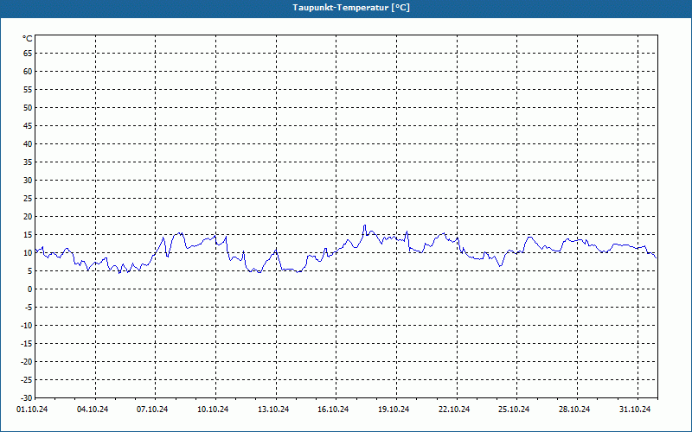Click the 22.10.24 date label
692x432 pixels.
point(454,410)
